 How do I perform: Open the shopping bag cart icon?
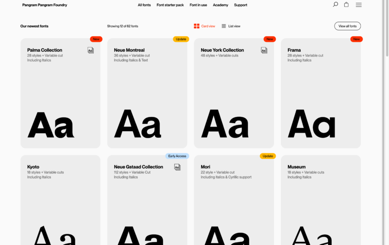point(346,5)
